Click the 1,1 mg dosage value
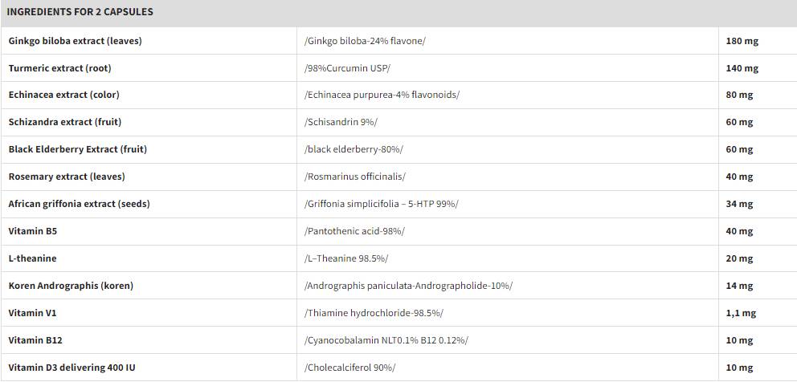The width and height of the screenshot is (797, 382). [740, 313]
